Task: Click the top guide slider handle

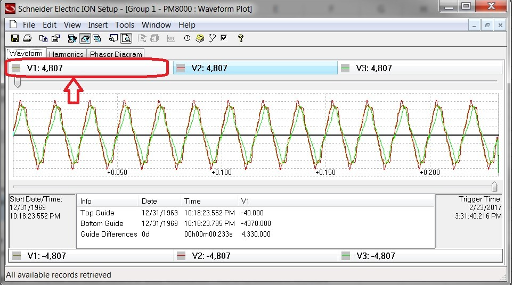Action: [18, 82]
